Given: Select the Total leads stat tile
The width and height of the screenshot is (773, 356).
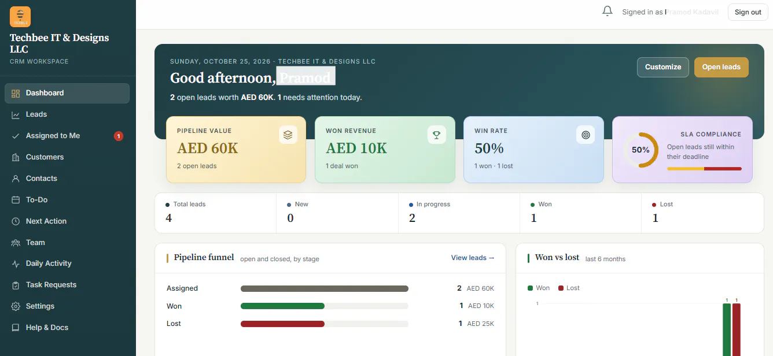Looking at the screenshot, I should 216,213.
